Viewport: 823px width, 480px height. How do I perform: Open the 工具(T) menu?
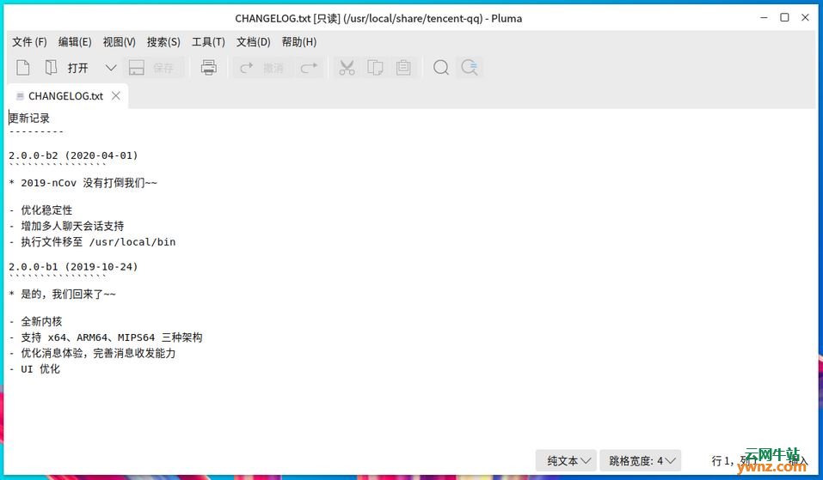[208, 42]
